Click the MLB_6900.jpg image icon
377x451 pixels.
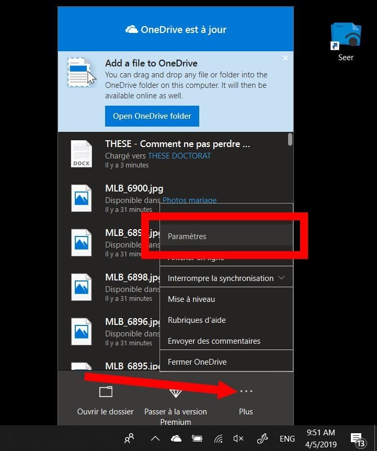(82, 198)
